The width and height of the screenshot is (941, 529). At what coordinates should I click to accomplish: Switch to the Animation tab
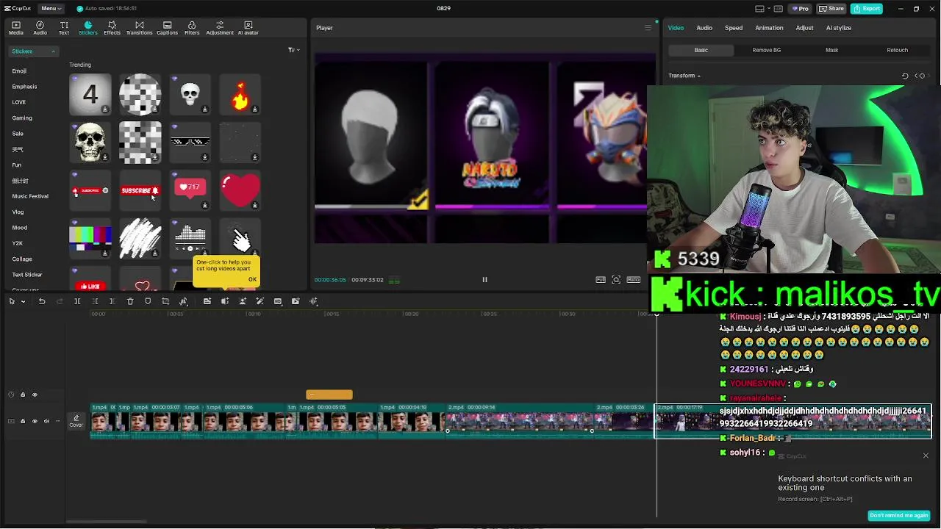(769, 28)
